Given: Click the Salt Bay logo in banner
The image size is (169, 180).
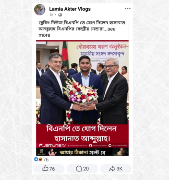Looking at the screenshot, I should click(41, 152).
